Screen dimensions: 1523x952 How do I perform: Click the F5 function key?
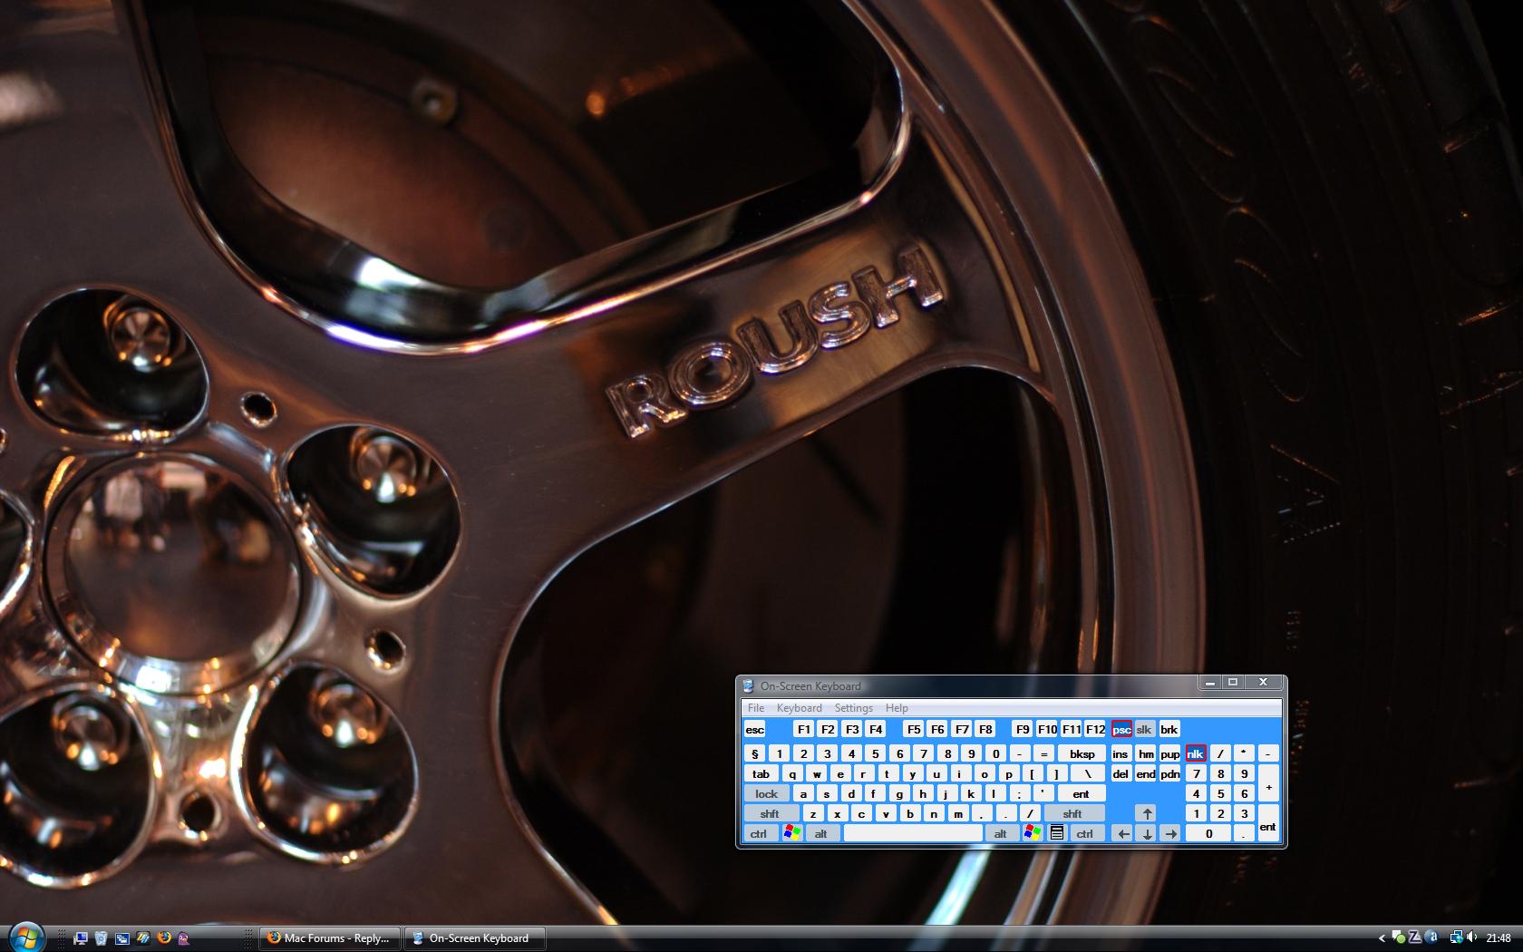pos(914,729)
